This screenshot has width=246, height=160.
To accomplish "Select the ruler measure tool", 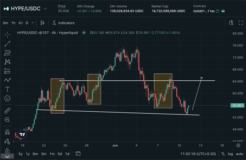I will coord(7,111).
